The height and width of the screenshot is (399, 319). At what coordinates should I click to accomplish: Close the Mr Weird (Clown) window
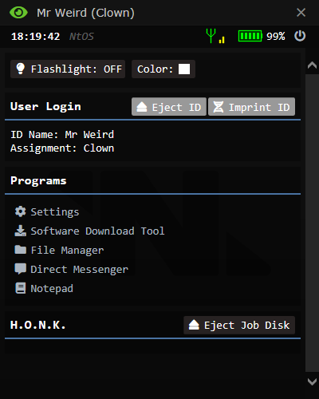[301, 13]
